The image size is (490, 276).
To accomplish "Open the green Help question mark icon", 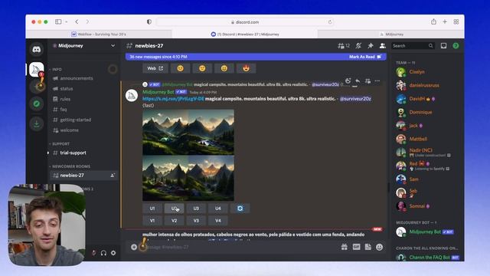I will coord(456,46).
